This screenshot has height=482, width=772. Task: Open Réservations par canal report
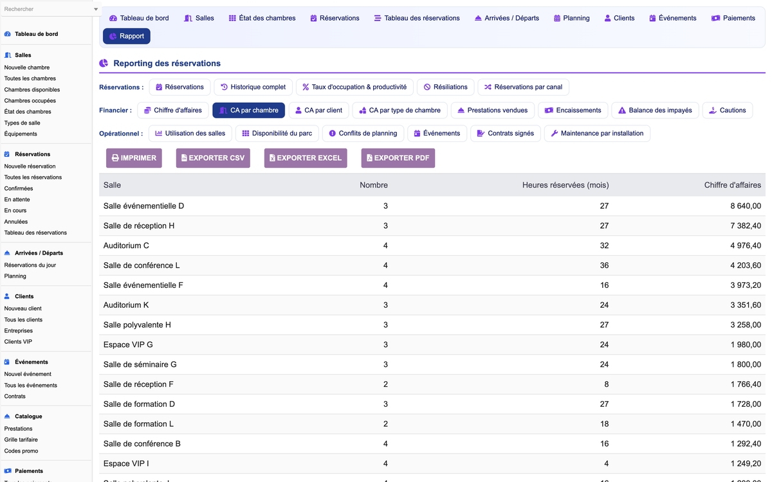(523, 87)
